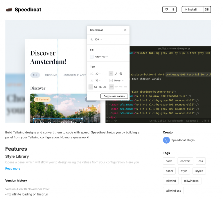
Task: Open the font size 30 dropdown
Action: pos(98,74)
